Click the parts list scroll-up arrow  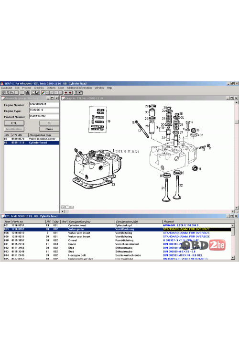[x=233, y=225]
